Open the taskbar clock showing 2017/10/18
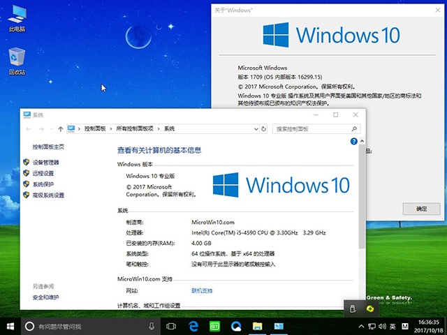The width and height of the screenshot is (447, 335). pos(428,327)
